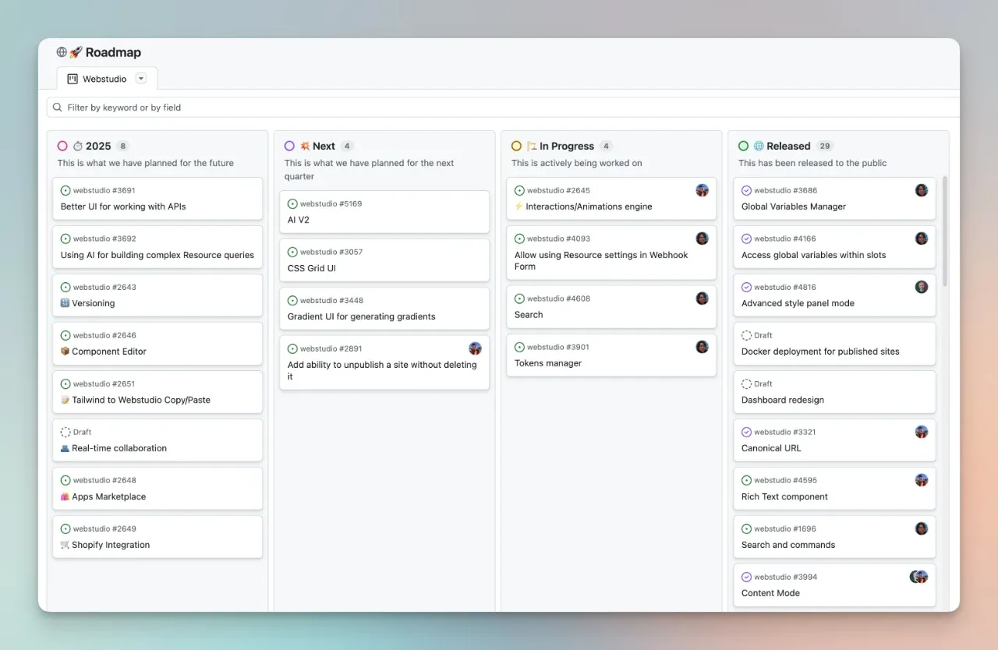Click the open issue icon for webstudio #5169
This screenshot has width=998, height=650.
pyautogui.click(x=292, y=203)
